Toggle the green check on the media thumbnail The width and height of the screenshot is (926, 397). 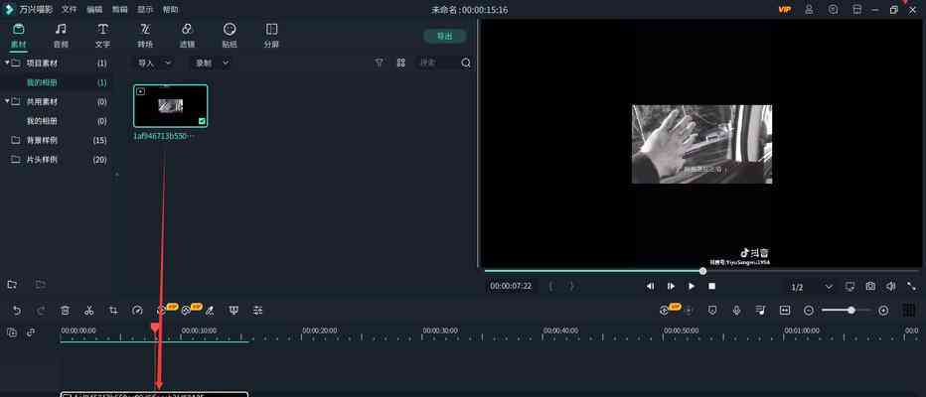pos(202,121)
